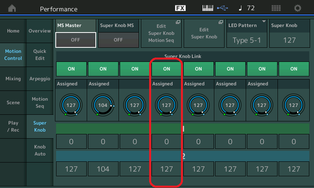
Task: Open the Arpeggio tab
Action: (40, 79)
